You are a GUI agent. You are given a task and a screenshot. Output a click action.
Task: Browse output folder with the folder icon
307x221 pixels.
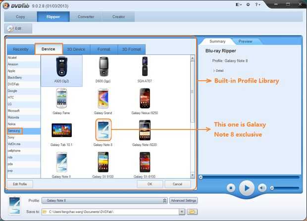(x=192, y=212)
